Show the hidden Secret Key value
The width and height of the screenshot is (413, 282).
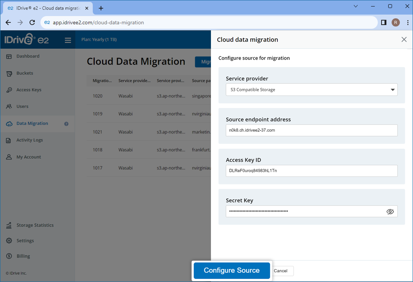point(390,212)
